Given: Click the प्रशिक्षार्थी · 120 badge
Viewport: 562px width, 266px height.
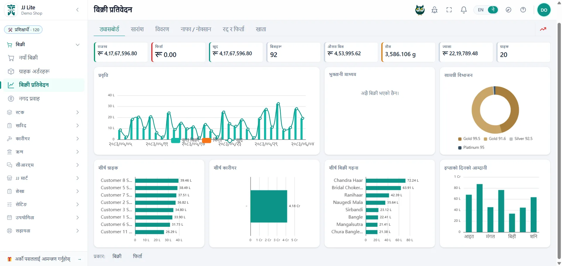Looking at the screenshot, I should pos(23,30).
